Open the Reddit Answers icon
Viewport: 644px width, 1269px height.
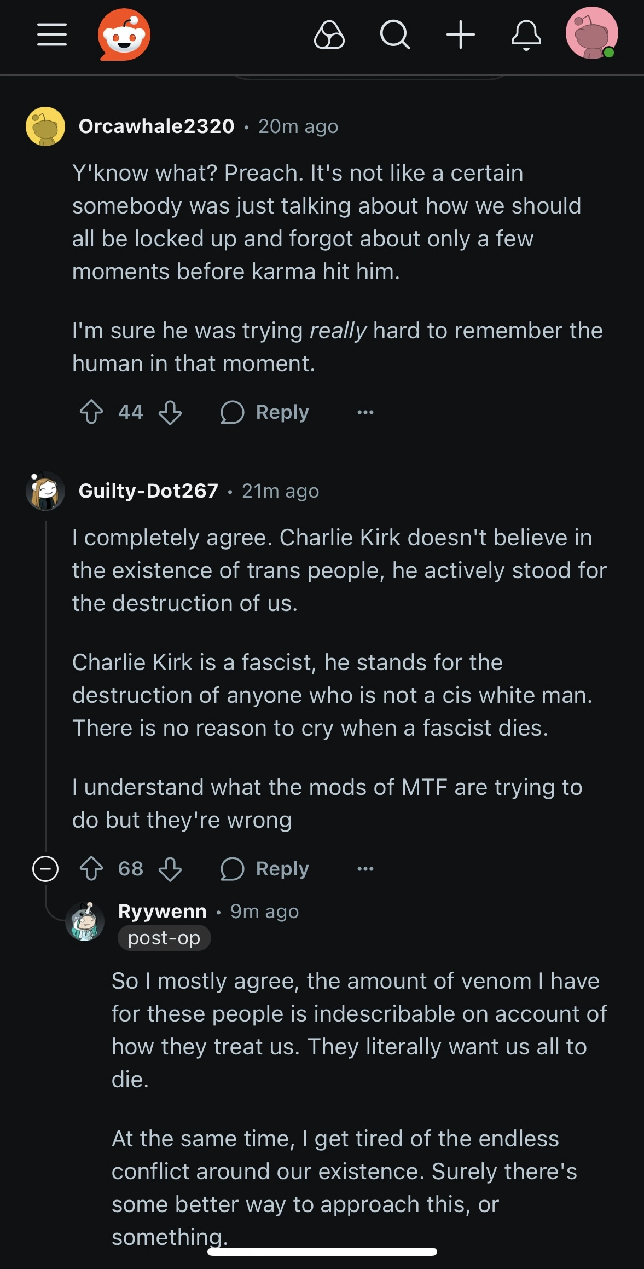329,35
